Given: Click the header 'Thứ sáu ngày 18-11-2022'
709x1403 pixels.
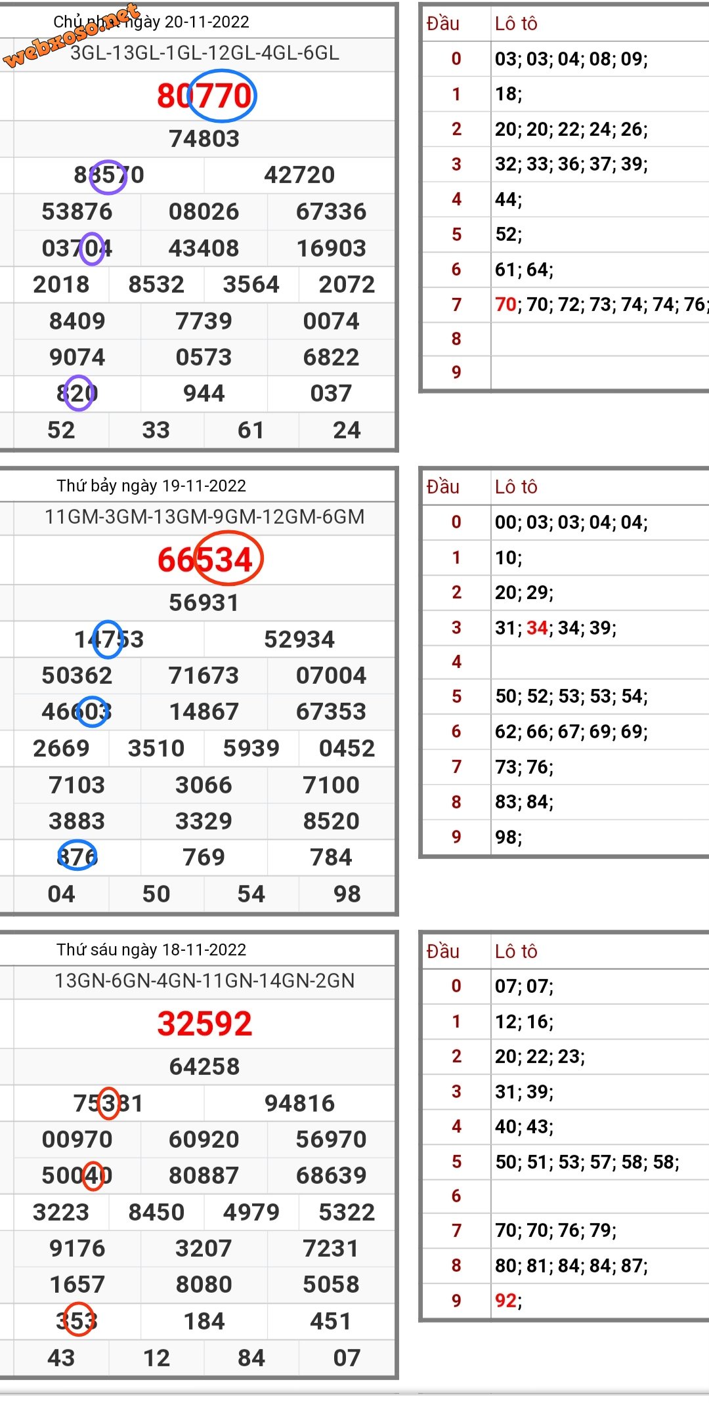Looking at the screenshot, I should 152,950.
